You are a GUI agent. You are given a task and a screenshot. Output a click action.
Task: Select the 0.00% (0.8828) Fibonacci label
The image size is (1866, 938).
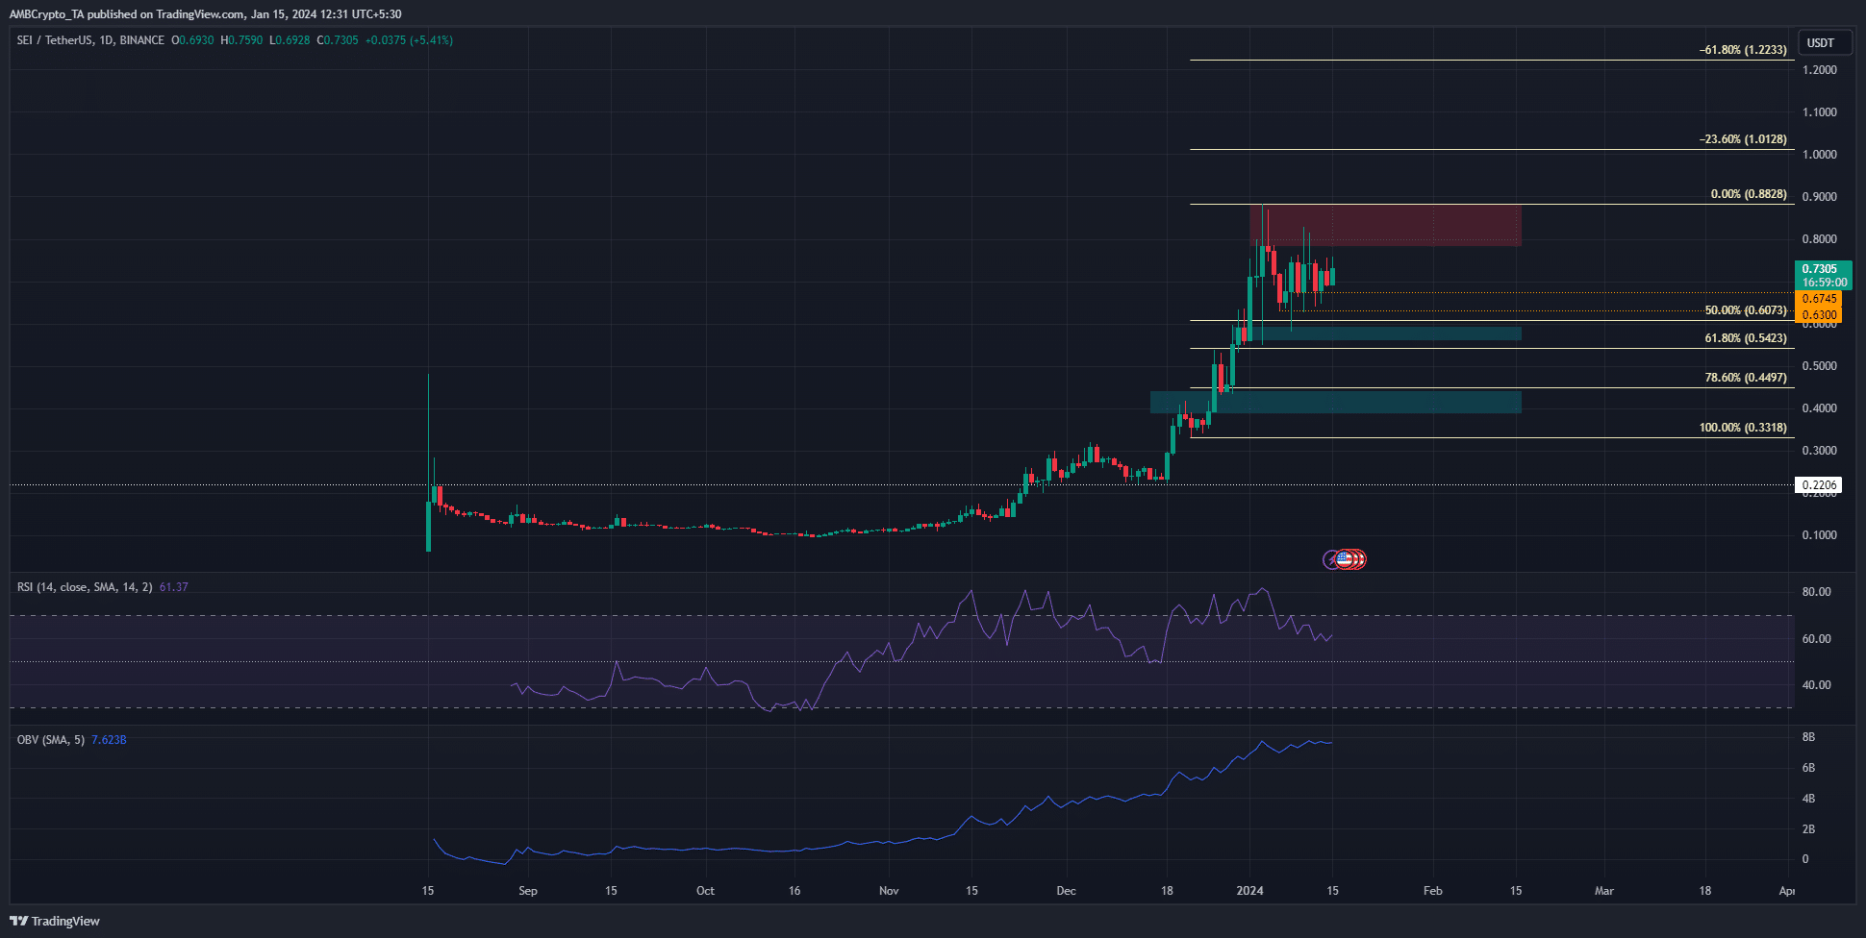(1749, 193)
